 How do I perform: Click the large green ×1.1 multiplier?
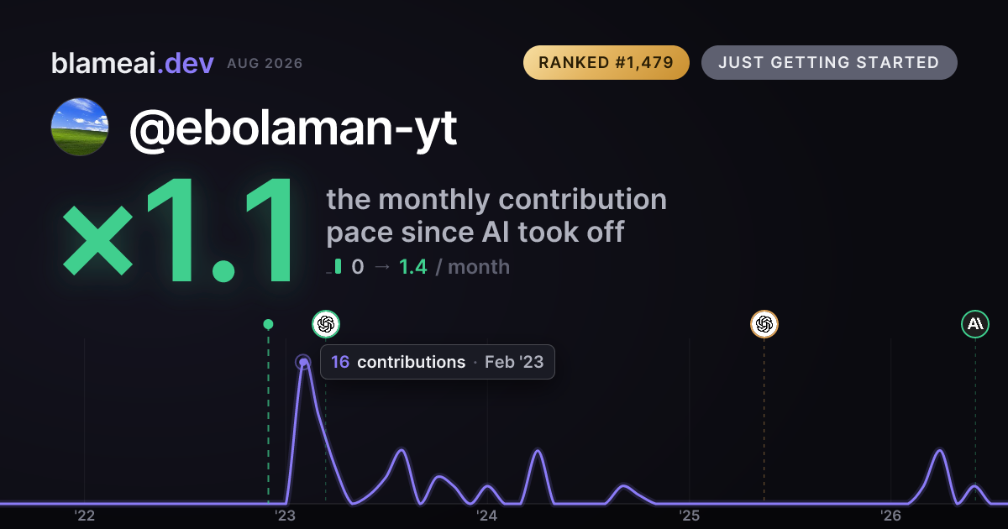coord(179,232)
